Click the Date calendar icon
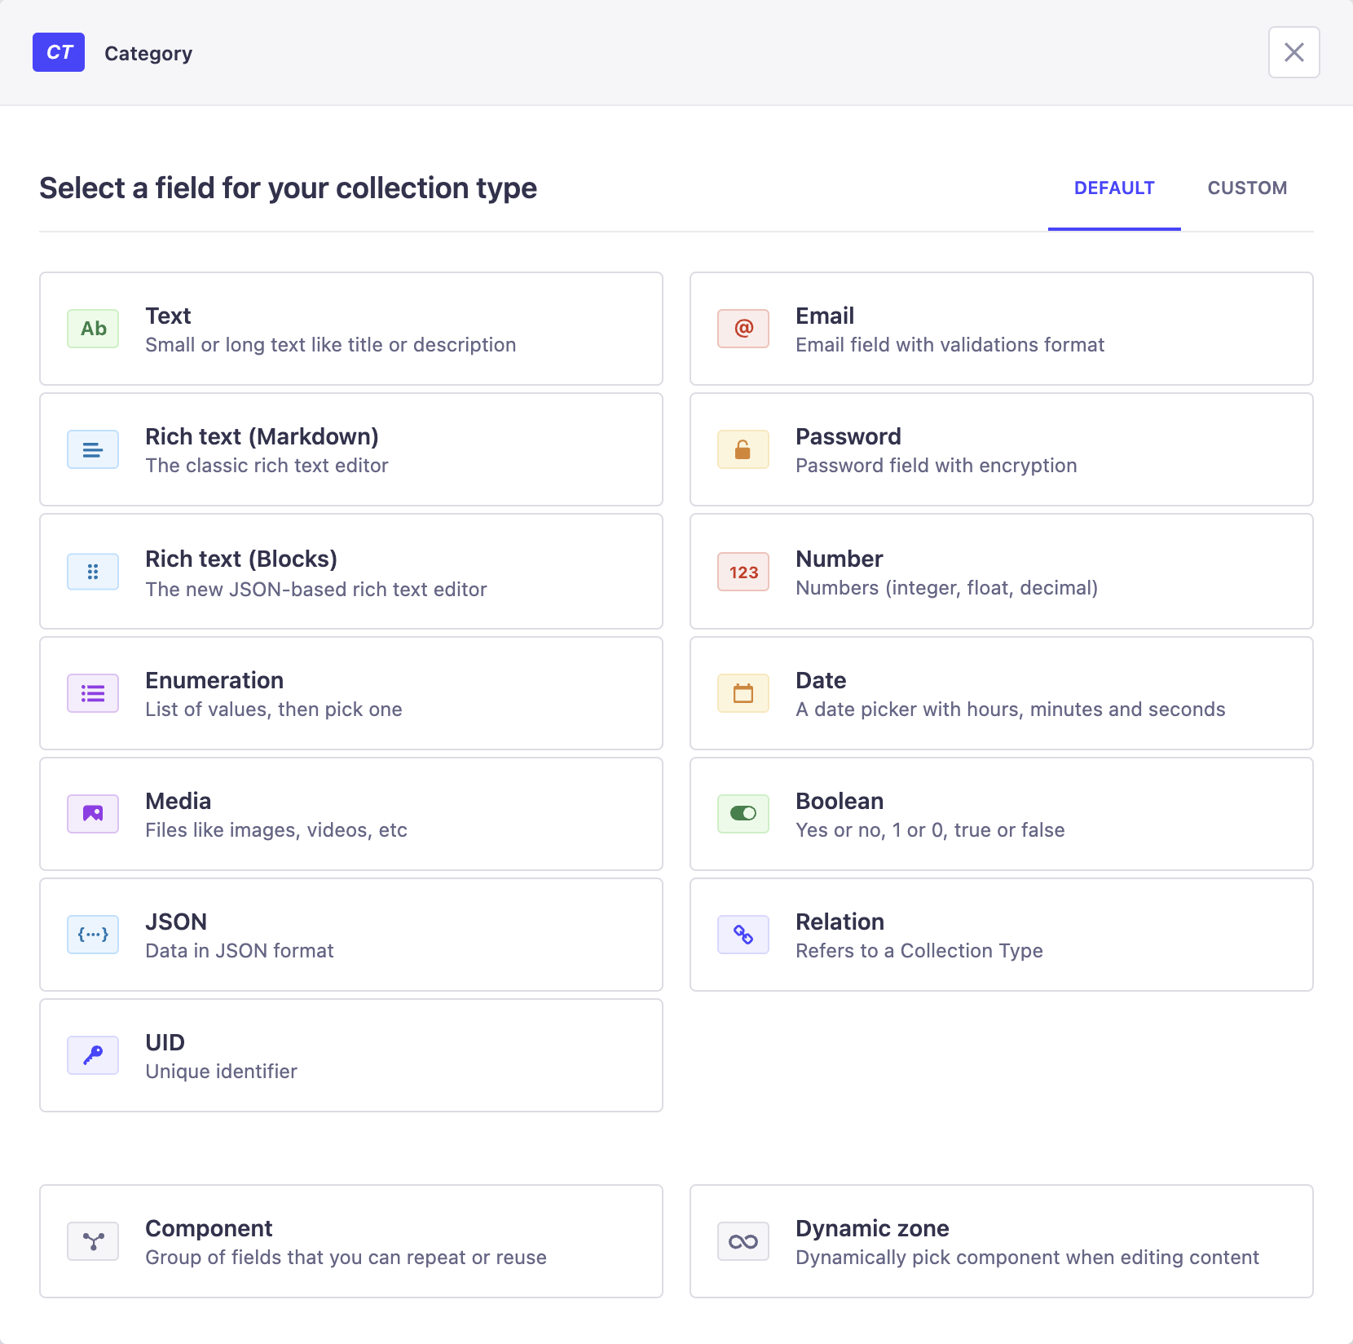This screenshot has width=1353, height=1344. coord(743,693)
